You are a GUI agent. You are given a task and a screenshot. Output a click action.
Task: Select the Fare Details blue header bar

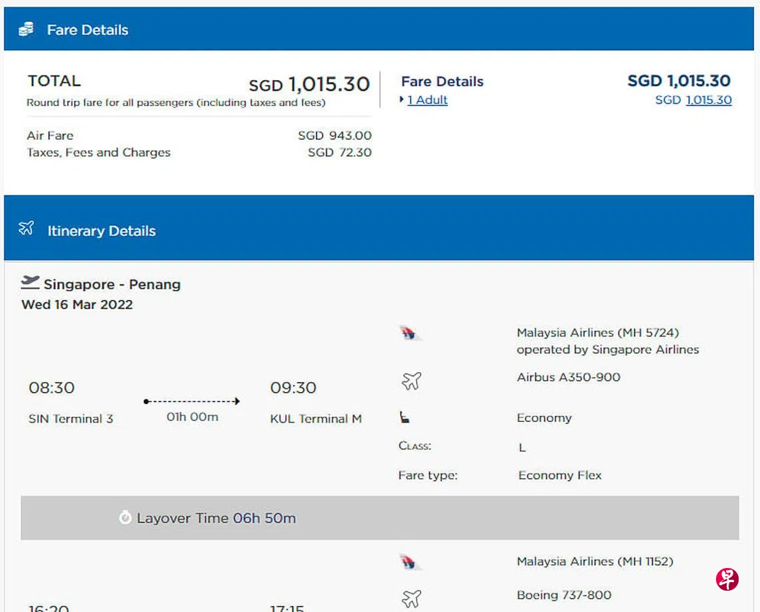point(379,29)
